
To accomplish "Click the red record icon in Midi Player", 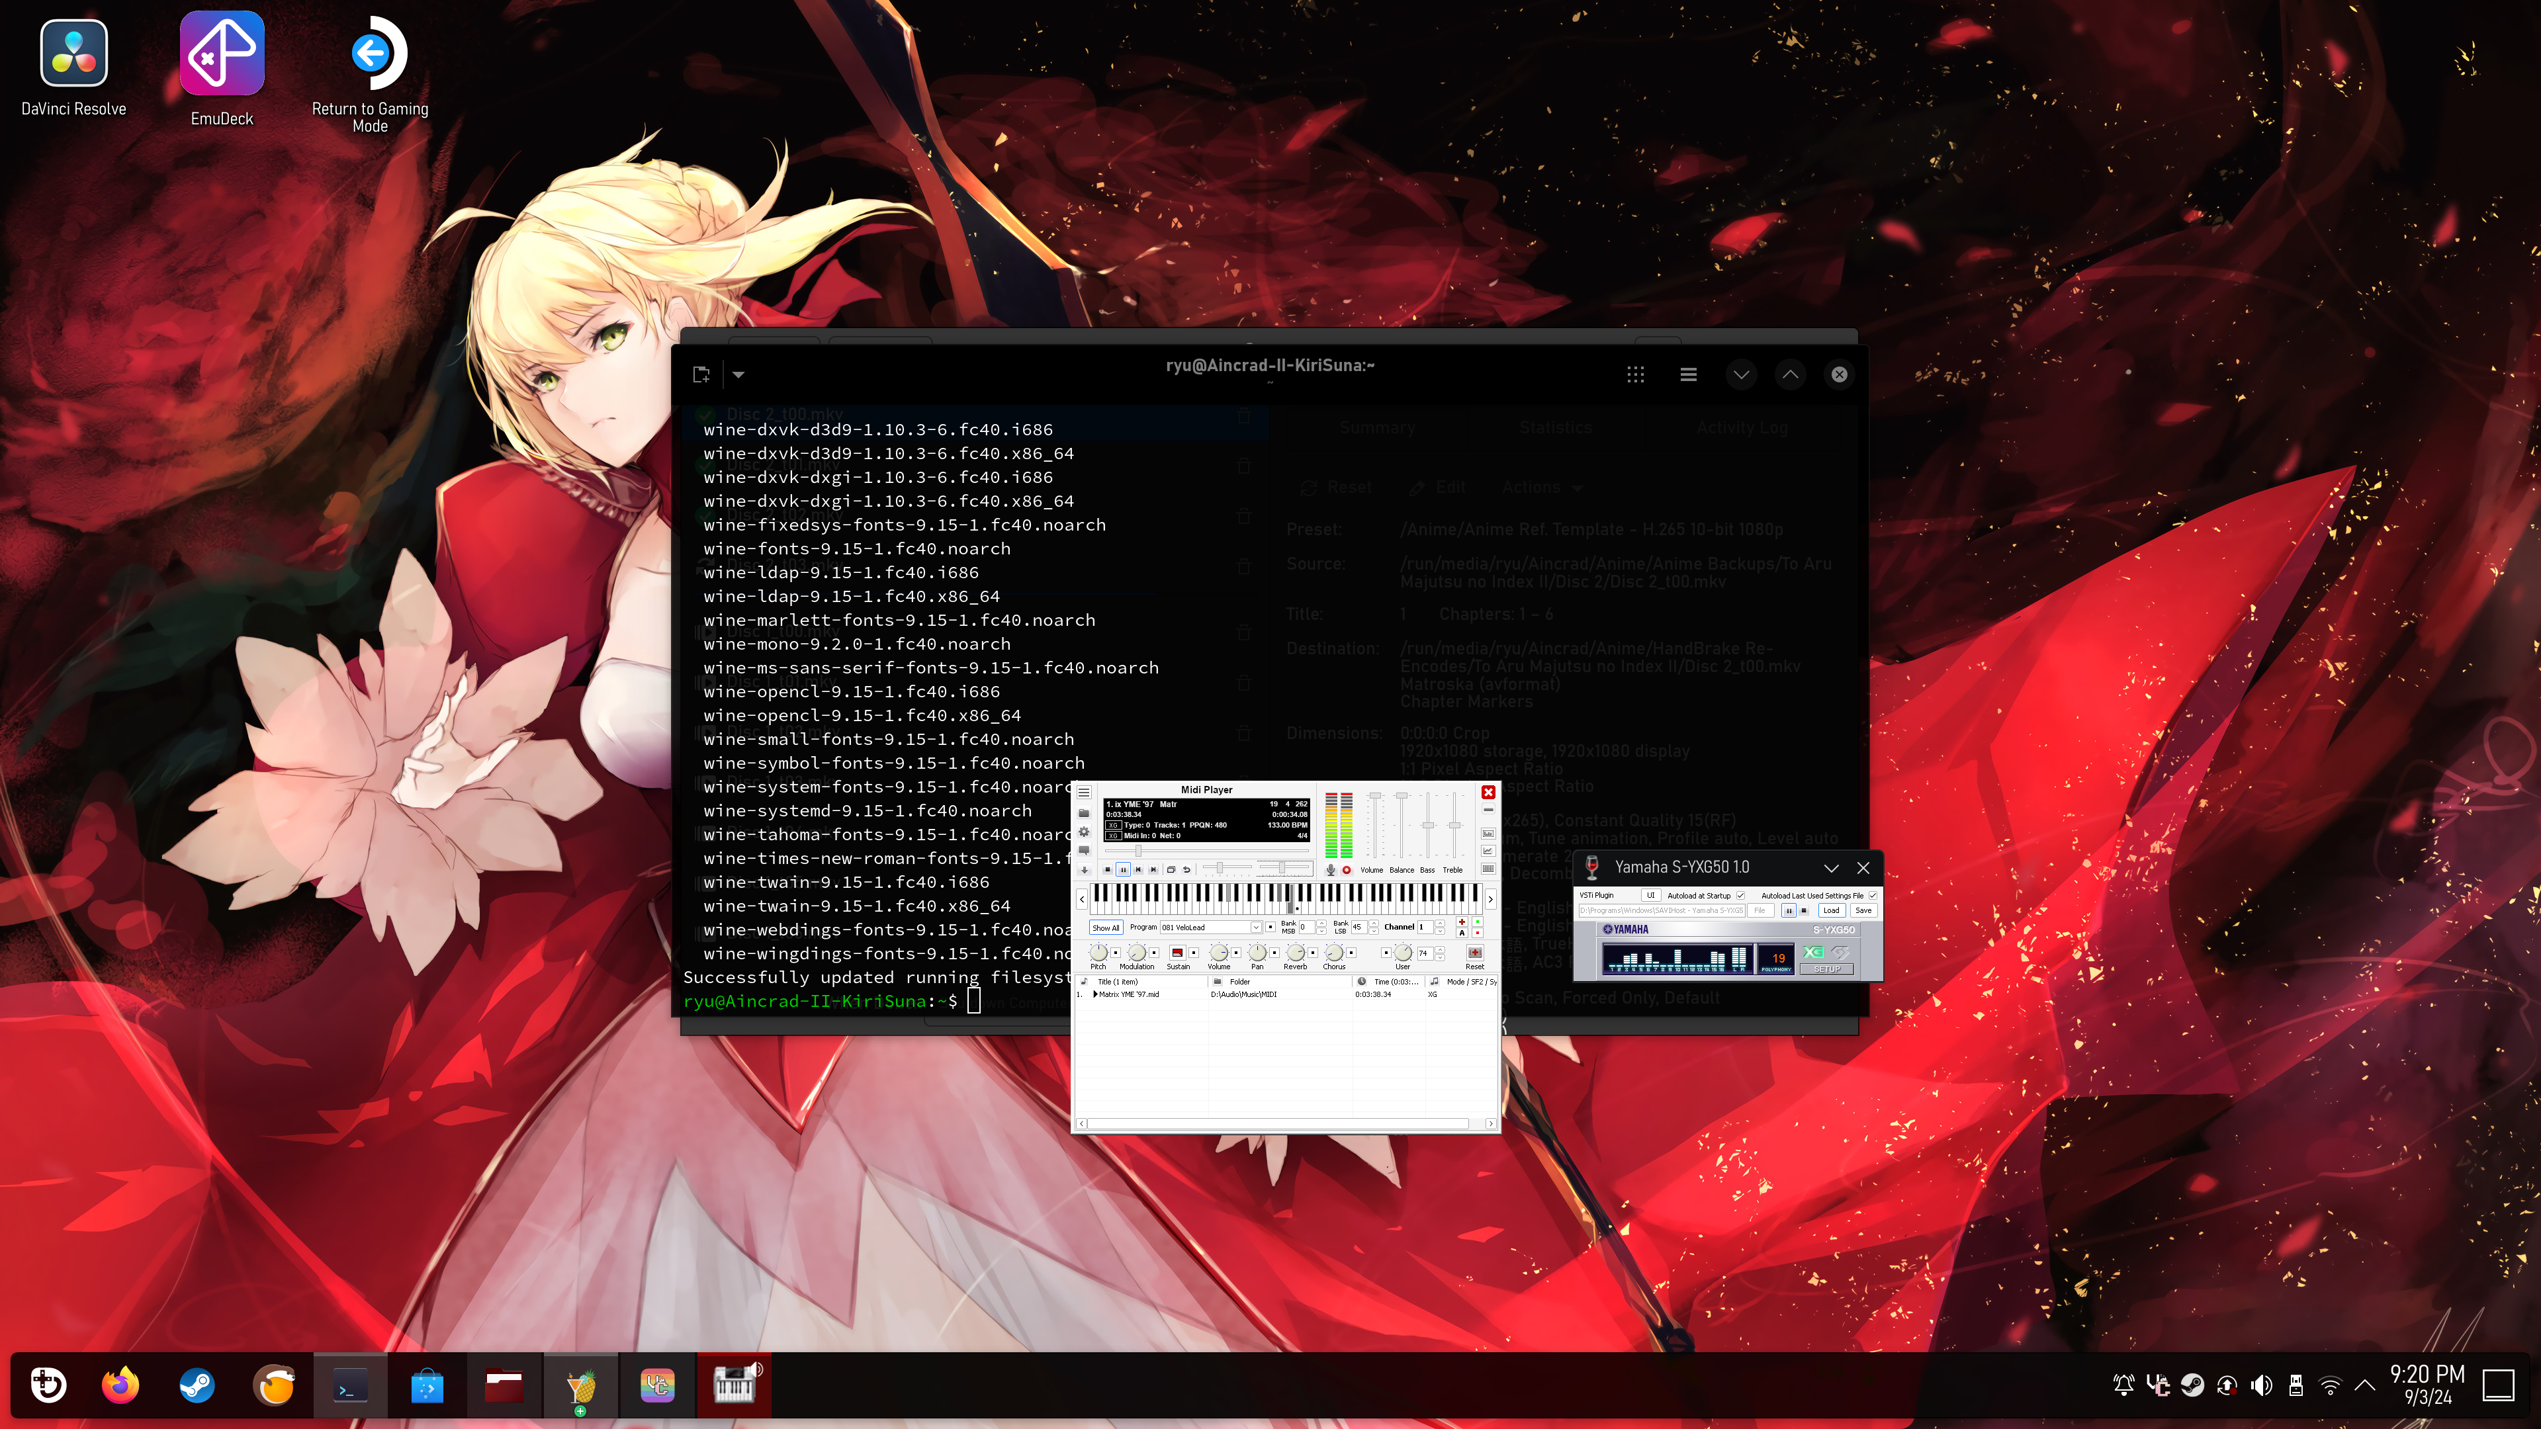I will [x=1347, y=870].
